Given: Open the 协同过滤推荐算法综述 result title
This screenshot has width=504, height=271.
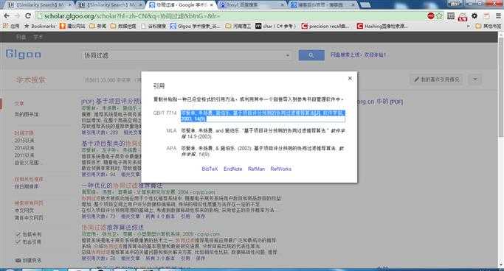Looking at the screenshot, I should tap(112, 228).
